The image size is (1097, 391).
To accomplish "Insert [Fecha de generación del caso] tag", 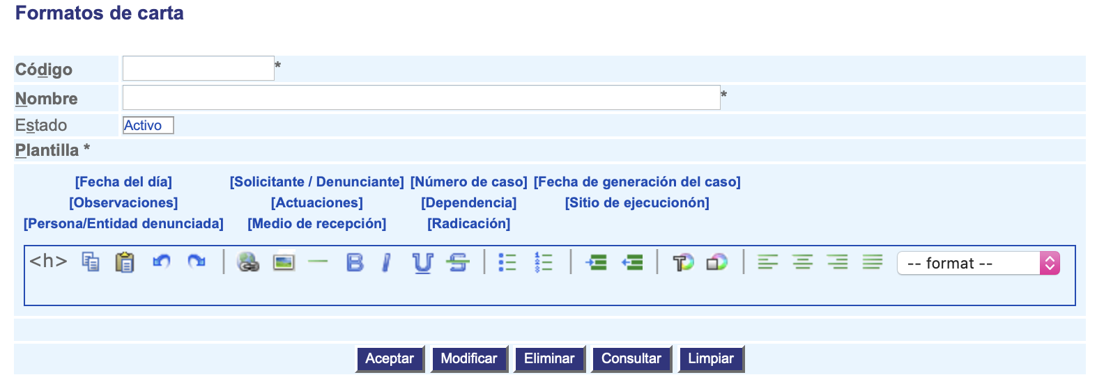I will click(x=637, y=182).
